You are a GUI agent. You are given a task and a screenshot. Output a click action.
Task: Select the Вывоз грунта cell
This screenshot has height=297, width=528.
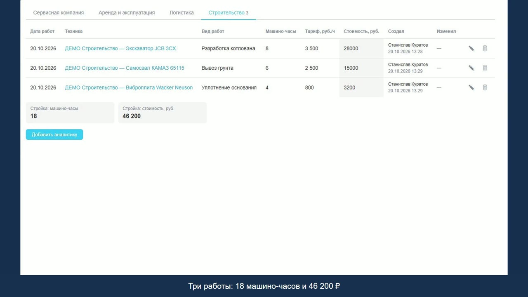pos(217,68)
